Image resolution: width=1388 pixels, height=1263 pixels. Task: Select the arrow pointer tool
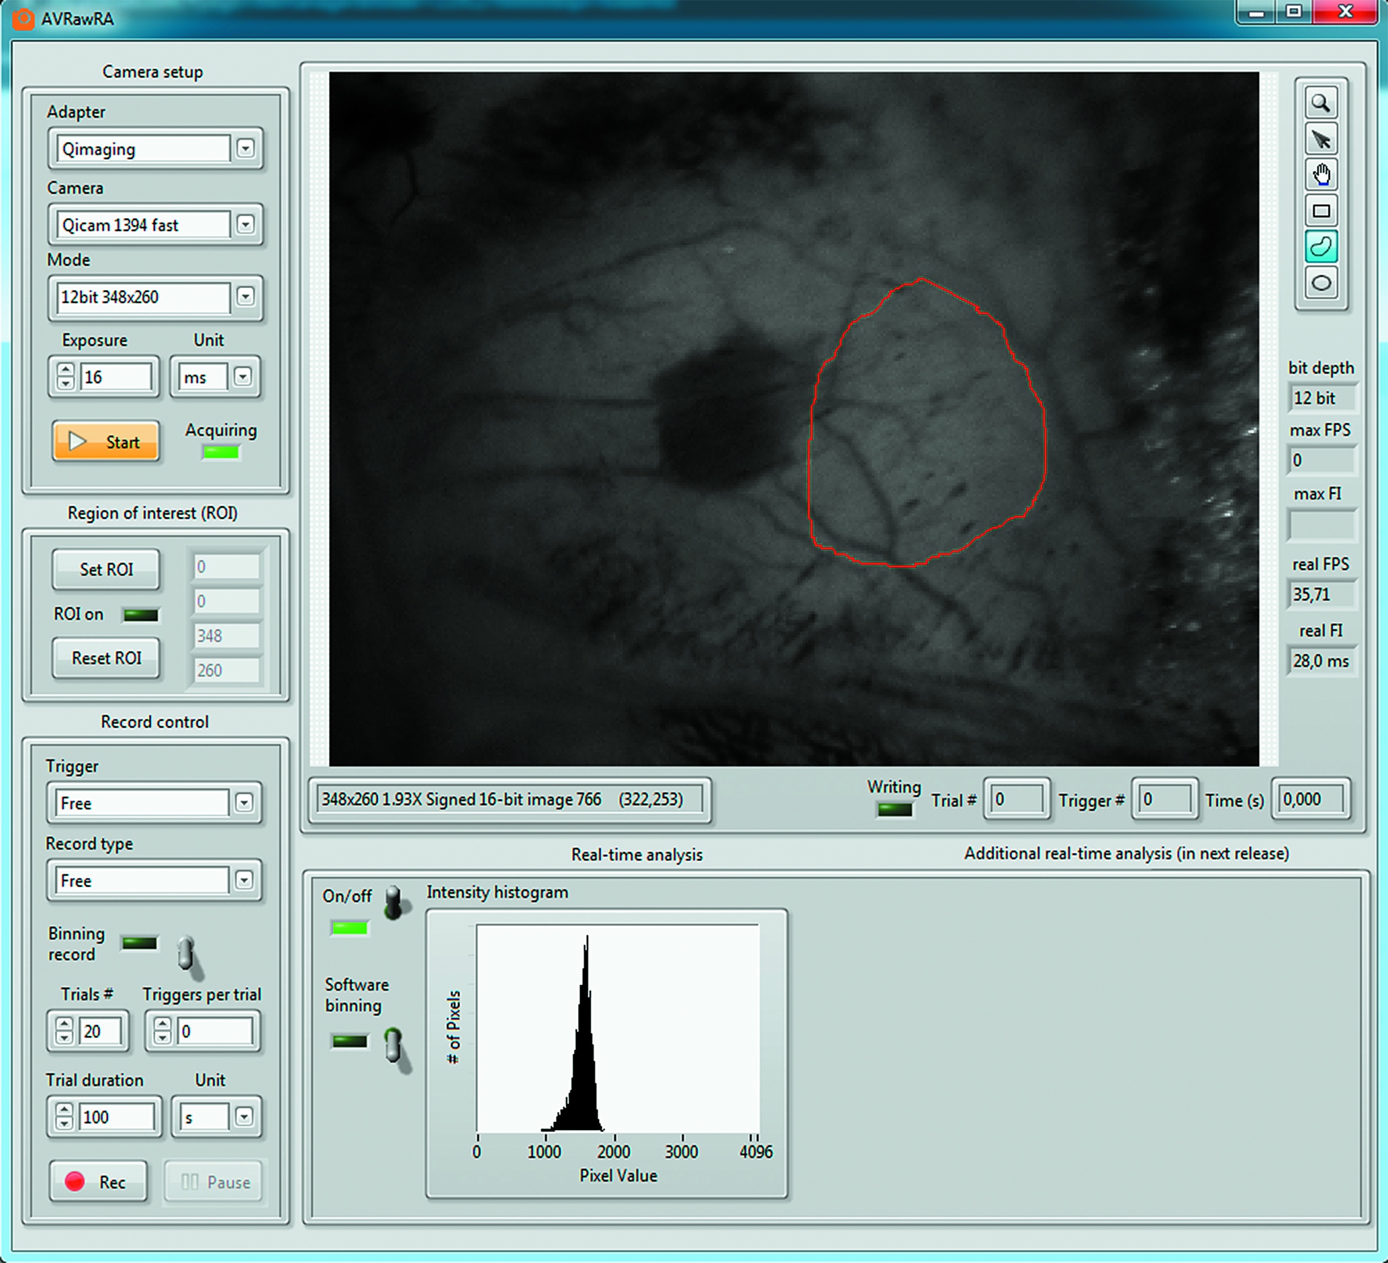pos(1321,140)
